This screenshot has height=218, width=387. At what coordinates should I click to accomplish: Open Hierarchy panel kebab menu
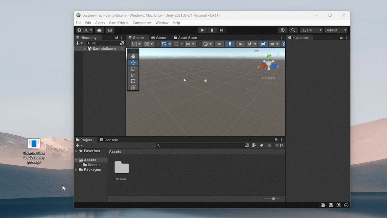[122, 38]
